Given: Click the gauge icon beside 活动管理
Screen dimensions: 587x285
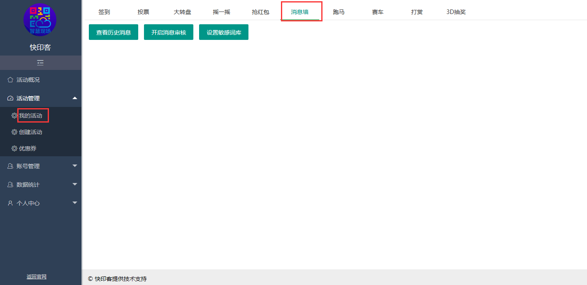Looking at the screenshot, I should (10, 98).
